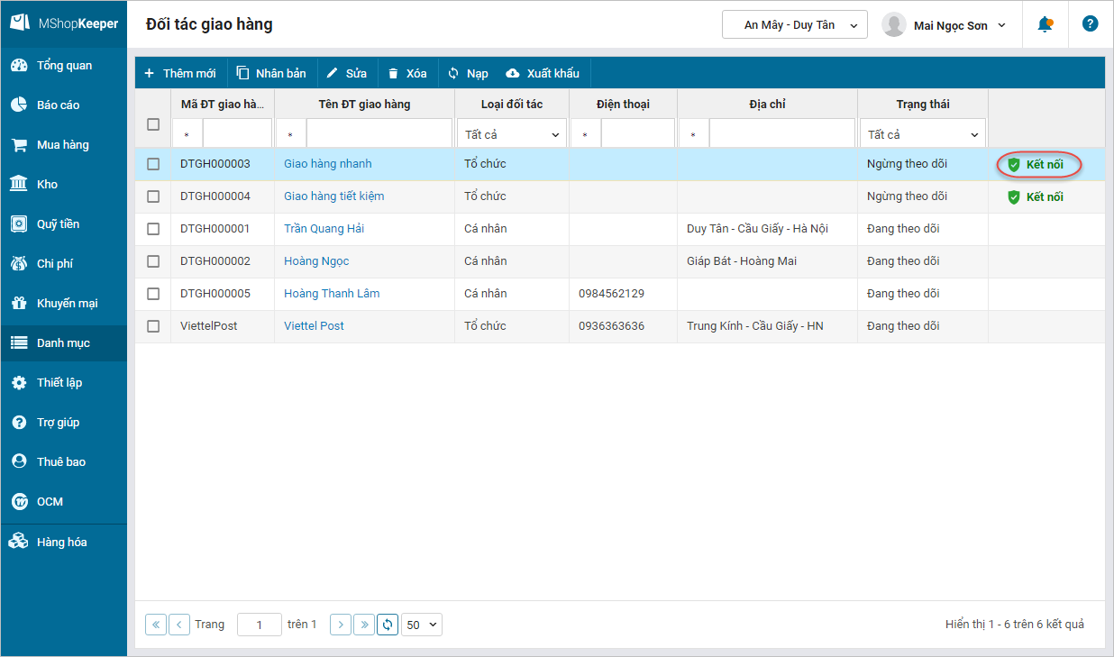Click the notification bell icon
The height and width of the screenshot is (657, 1114).
1045,24
